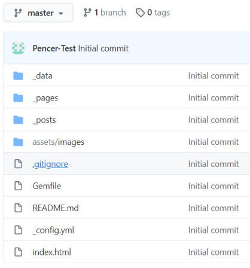Click the file icon next to _config.yml
The height and width of the screenshot is (268, 250).
pos(18,230)
